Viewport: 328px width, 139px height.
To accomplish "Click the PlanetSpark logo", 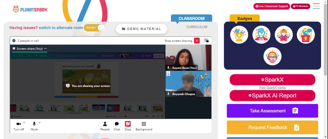I will click(x=30, y=9).
